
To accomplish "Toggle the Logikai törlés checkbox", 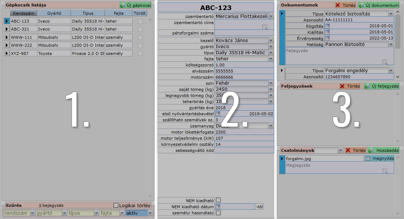I will [x=116, y=205].
